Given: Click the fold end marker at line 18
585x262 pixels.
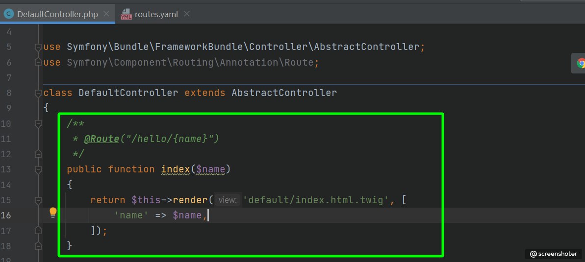Looking at the screenshot, I should pyautogui.click(x=38, y=246).
